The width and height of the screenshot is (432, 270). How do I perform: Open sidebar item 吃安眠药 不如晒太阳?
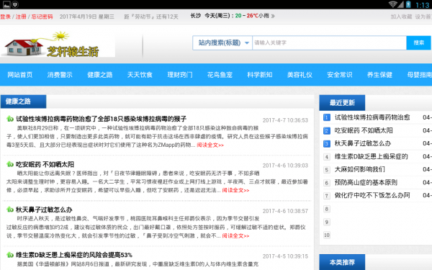click(364, 130)
